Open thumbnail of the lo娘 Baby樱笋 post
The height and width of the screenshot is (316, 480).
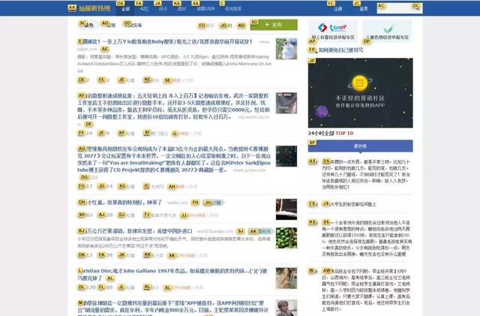point(286,49)
